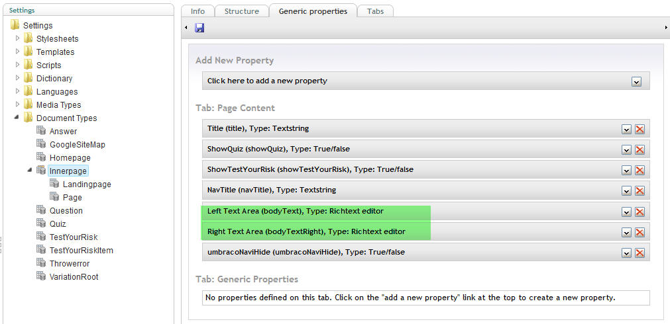Expand the add new property dropdown arrow
Screen dimensions: 670x324
[636, 81]
